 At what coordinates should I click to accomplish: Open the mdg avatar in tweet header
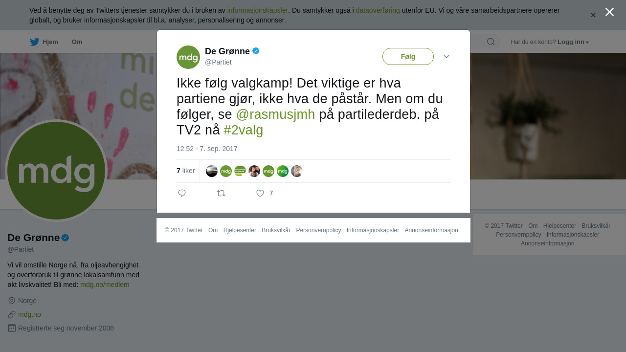(188, 57)
